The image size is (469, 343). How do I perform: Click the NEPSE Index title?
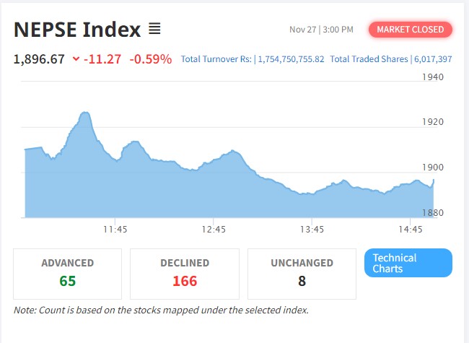tap(77, 30)
